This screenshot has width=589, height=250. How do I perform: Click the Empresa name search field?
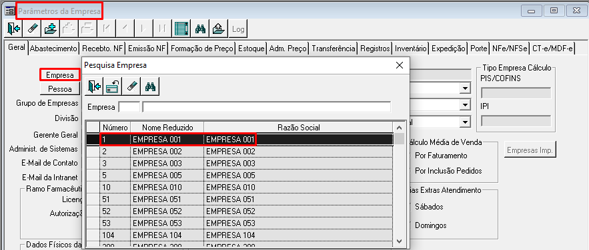pos(267,107)
